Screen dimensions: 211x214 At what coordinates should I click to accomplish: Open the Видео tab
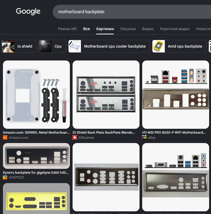click(148, 29)
